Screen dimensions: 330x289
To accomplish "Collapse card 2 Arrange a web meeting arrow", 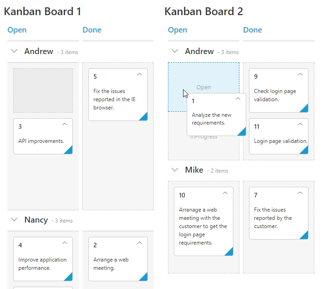I will pyautogui.click(x=140, y=243).
